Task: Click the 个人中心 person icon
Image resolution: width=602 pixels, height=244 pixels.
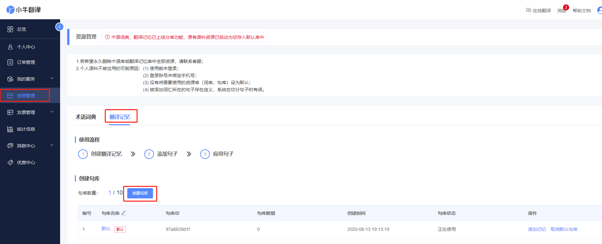Action: 10,47
